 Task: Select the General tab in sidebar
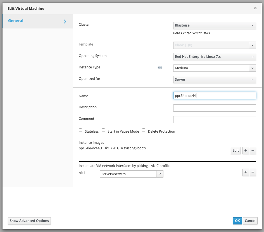[16, 21]
